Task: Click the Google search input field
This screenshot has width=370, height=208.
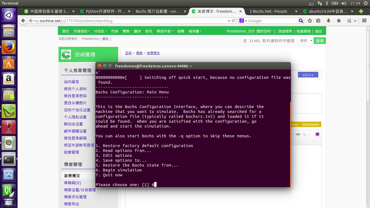Action: 272,21
